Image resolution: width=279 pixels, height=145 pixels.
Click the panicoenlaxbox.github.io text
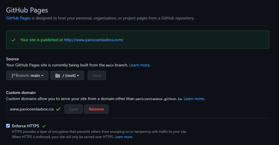tap(158, 99)
